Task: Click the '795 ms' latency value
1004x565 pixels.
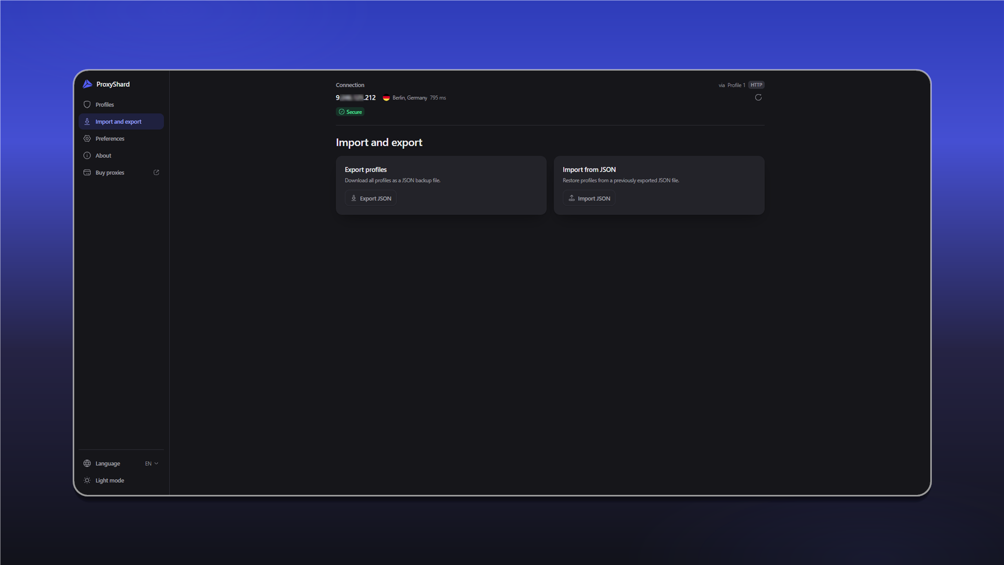Action: pos(438,98)
